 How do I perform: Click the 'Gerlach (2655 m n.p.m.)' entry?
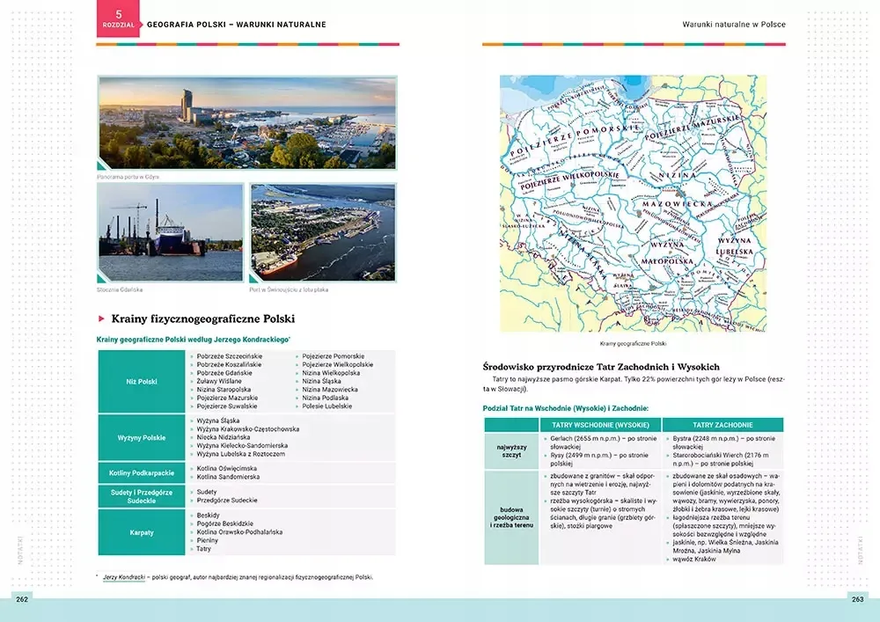pyautogui.click(x=604, y=443)
